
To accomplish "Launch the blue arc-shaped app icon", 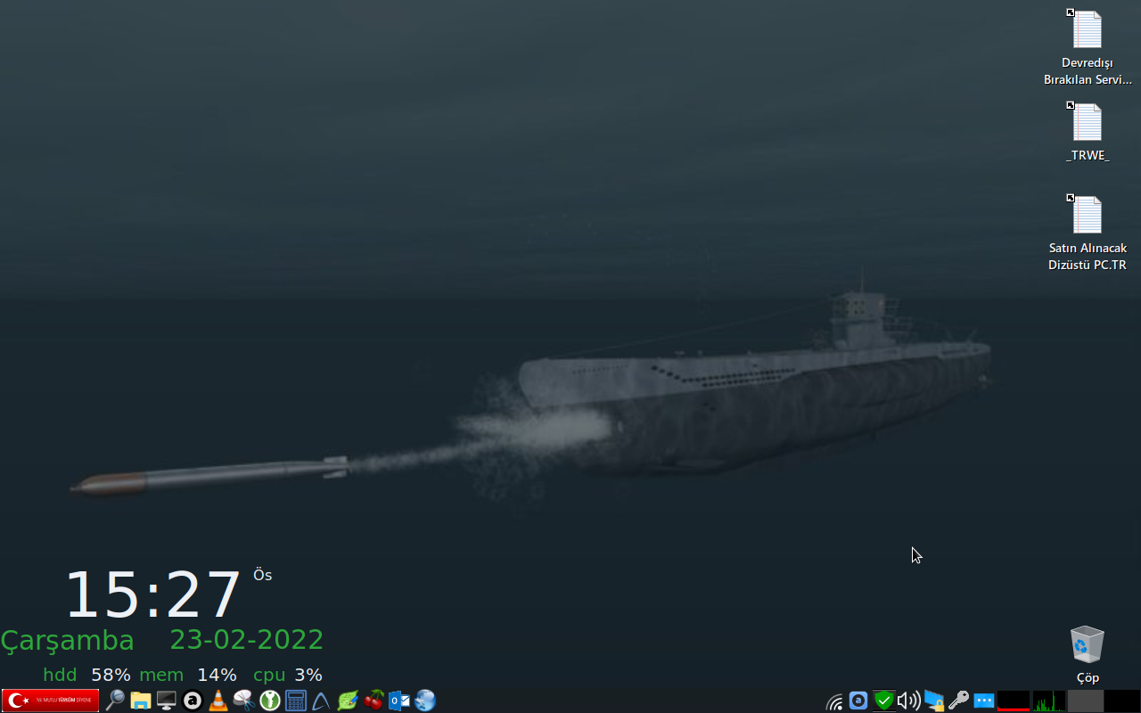I will click(322, 701).
